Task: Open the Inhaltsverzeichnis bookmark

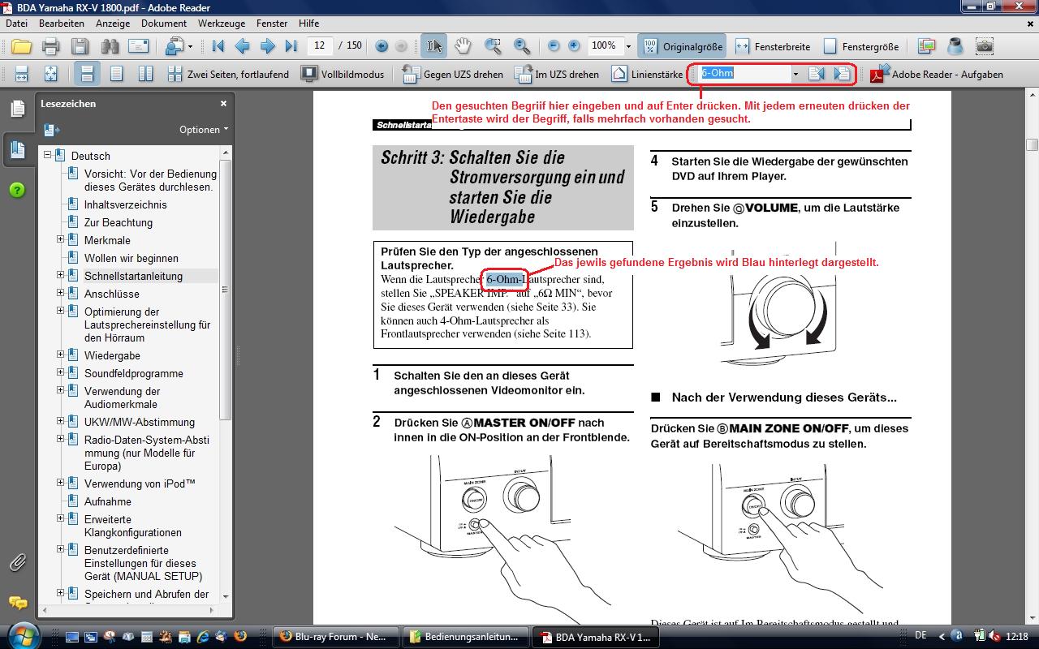Action: 125,204
